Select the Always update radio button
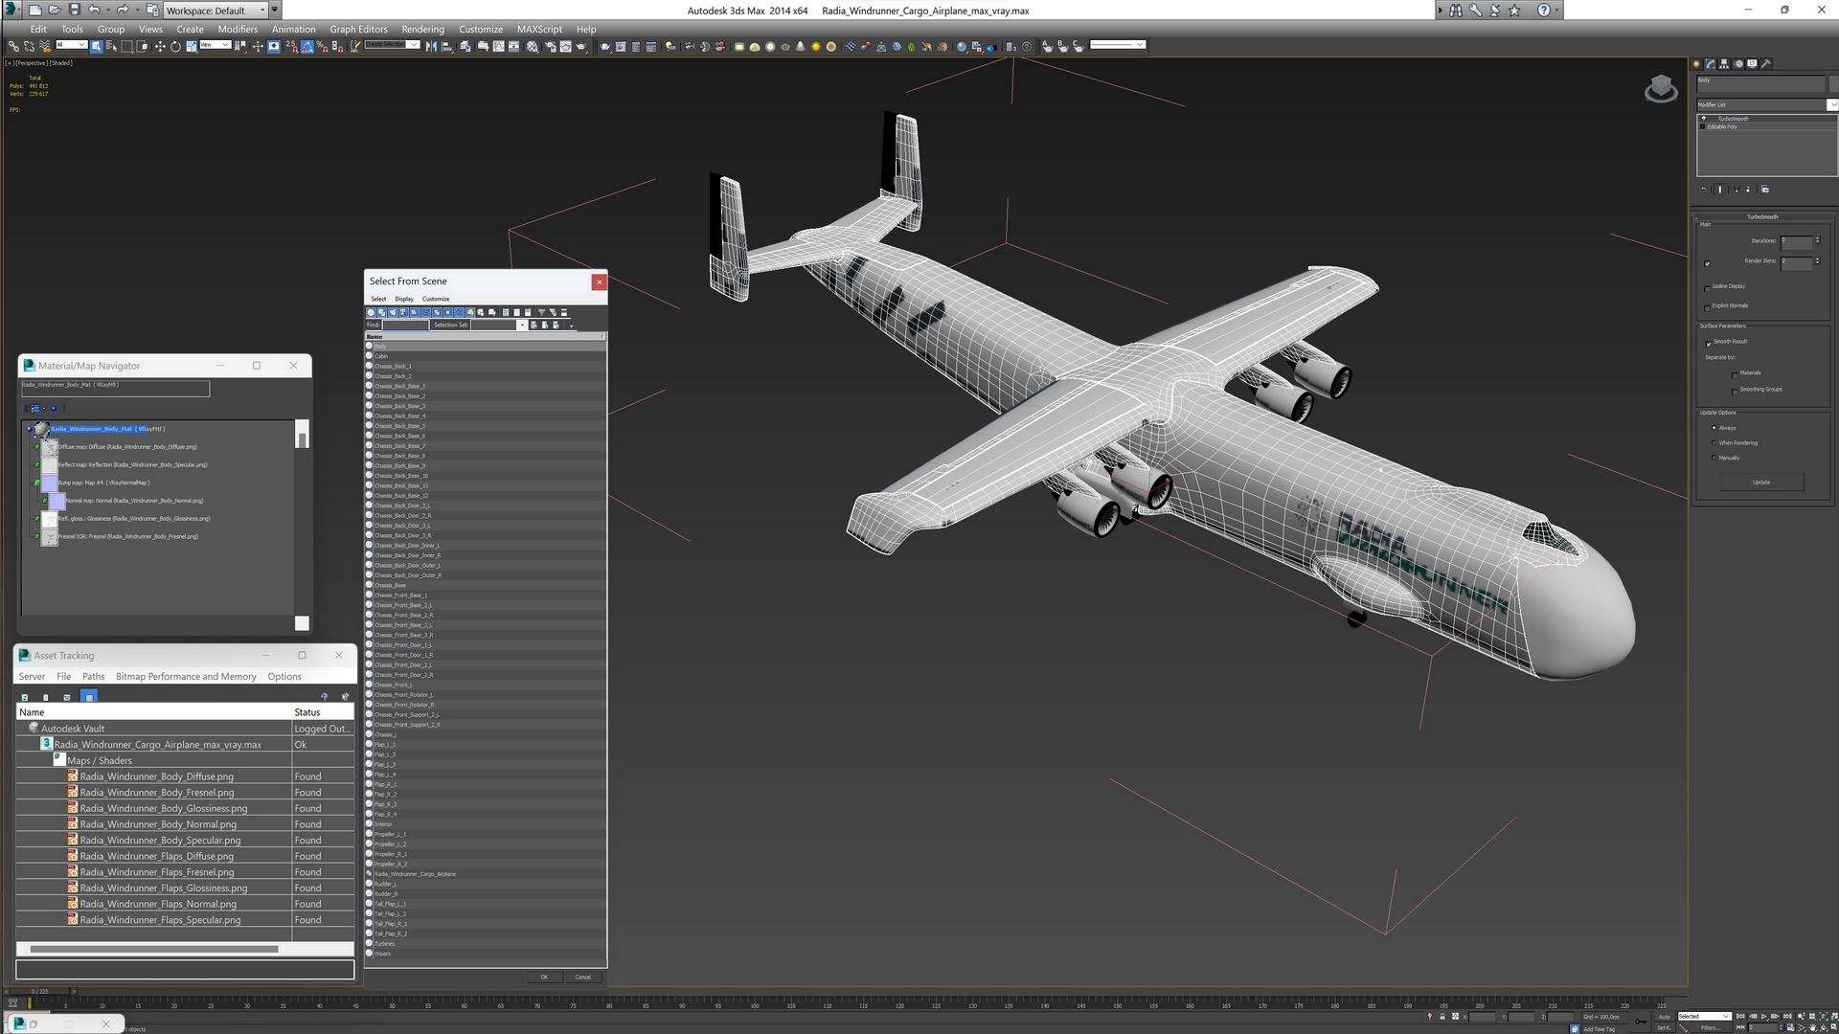This screenshot has height=1034, width=1839. point(1714,428)
